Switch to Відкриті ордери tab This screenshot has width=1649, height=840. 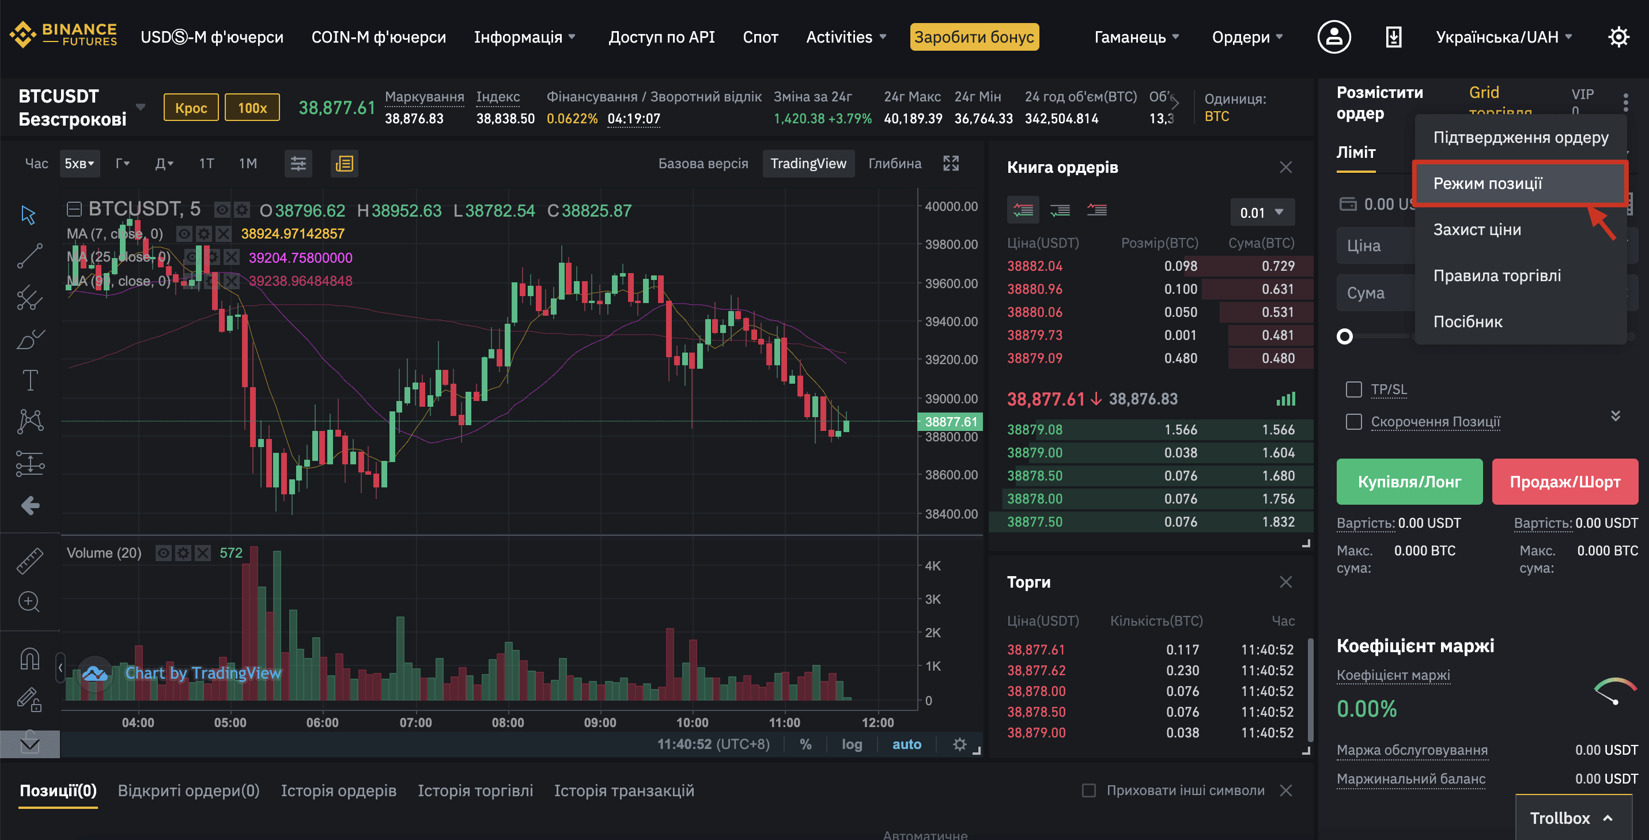pyautogui.click(x=188, y=790)
